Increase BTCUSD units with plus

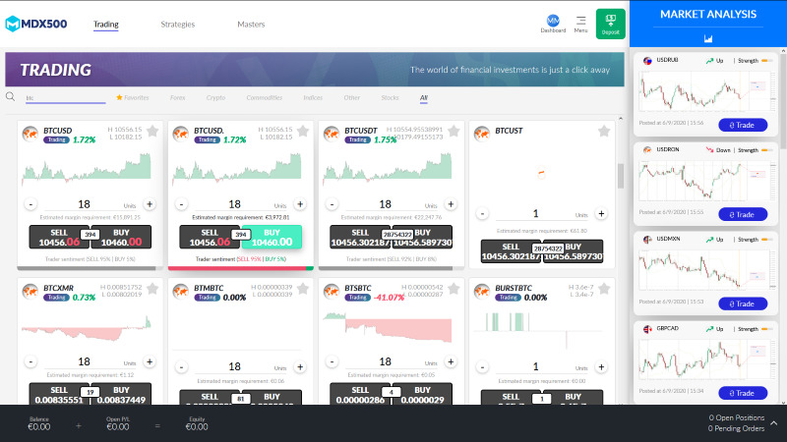click(150, 204)
